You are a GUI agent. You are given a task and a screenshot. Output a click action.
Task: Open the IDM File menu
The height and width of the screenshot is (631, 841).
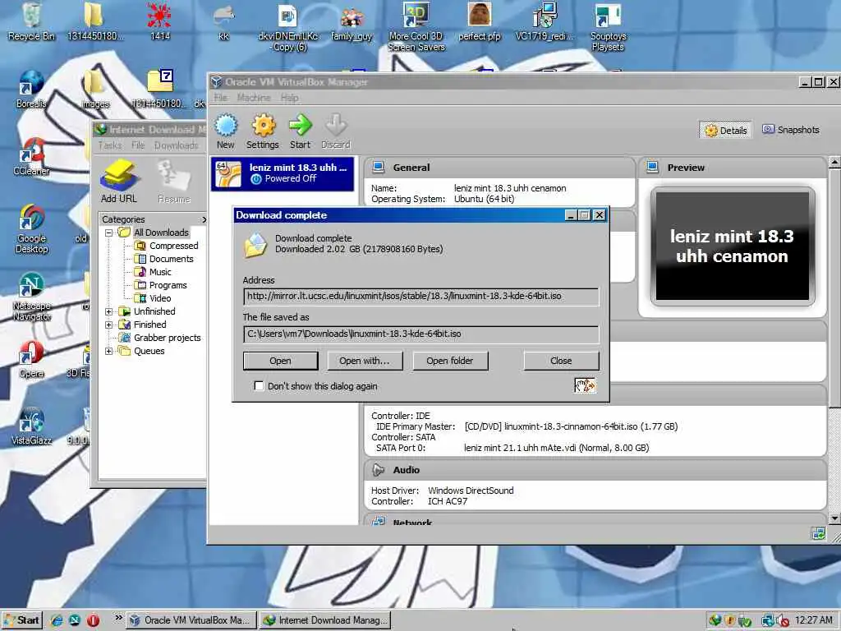point(138,145)
